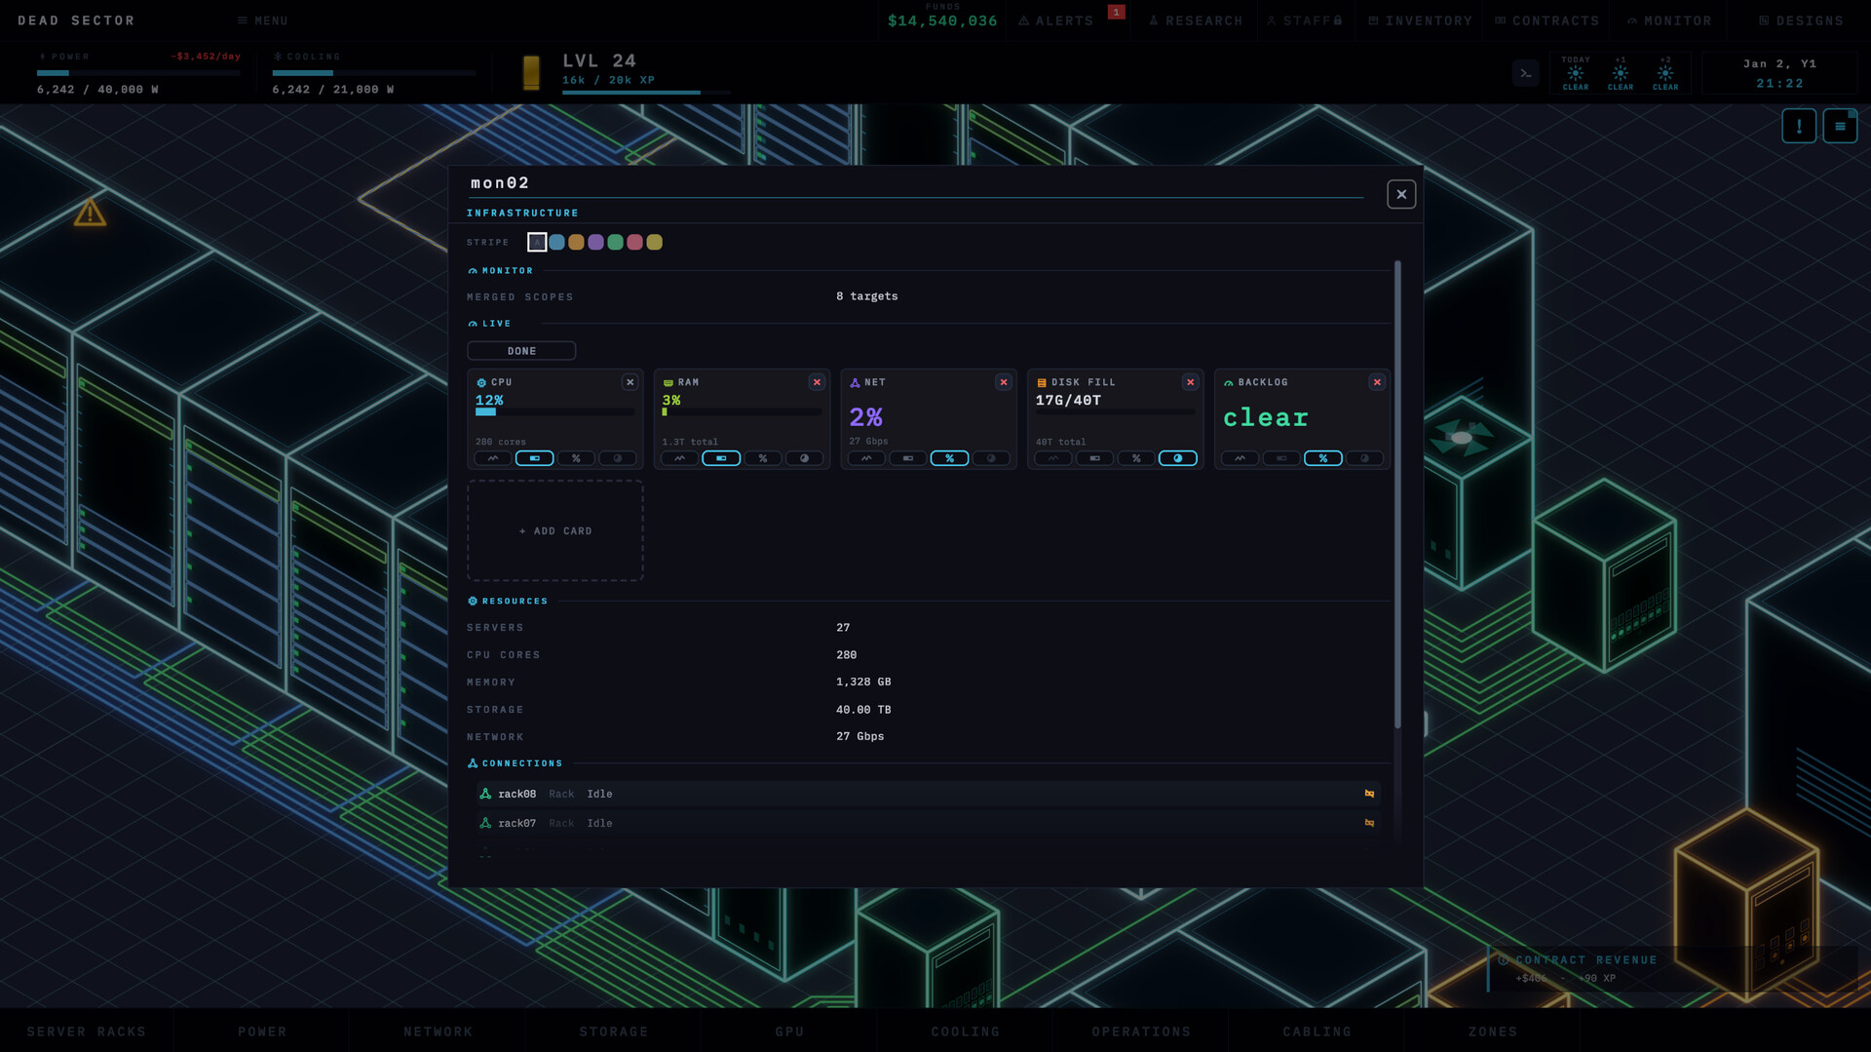
Task: Choose the green stripe color
Action: [615, 242]
